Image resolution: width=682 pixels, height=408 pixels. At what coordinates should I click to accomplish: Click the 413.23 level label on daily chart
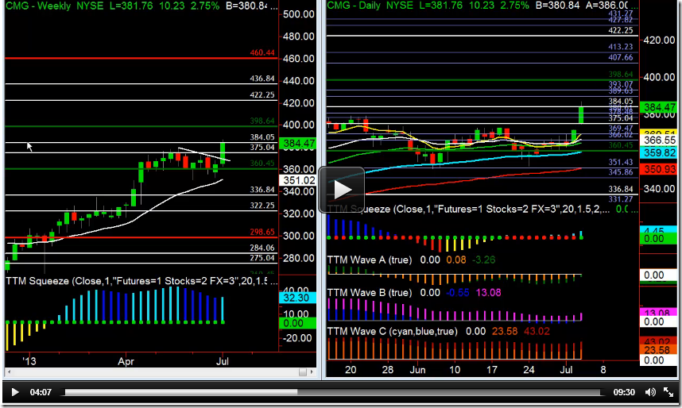pyautogui.click(x=621, y=47)
